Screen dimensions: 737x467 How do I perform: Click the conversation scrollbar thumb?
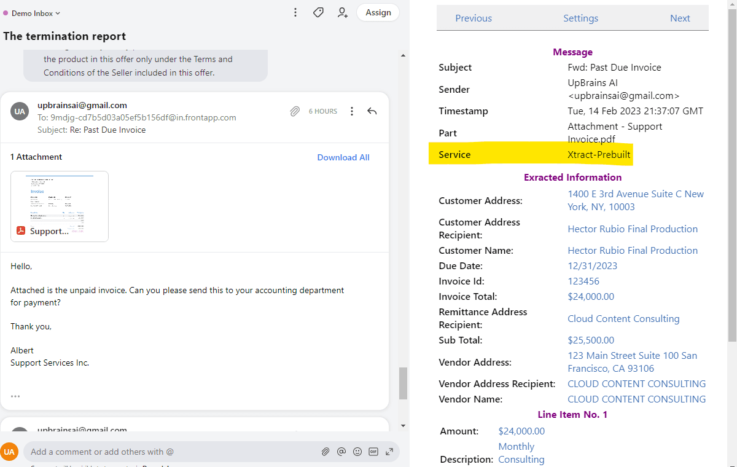[403, 383]
